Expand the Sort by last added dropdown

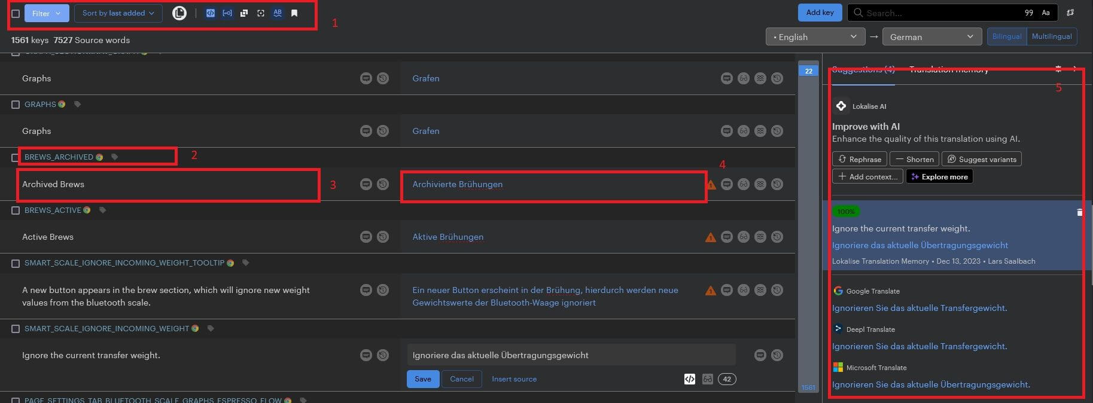[118, 13]
